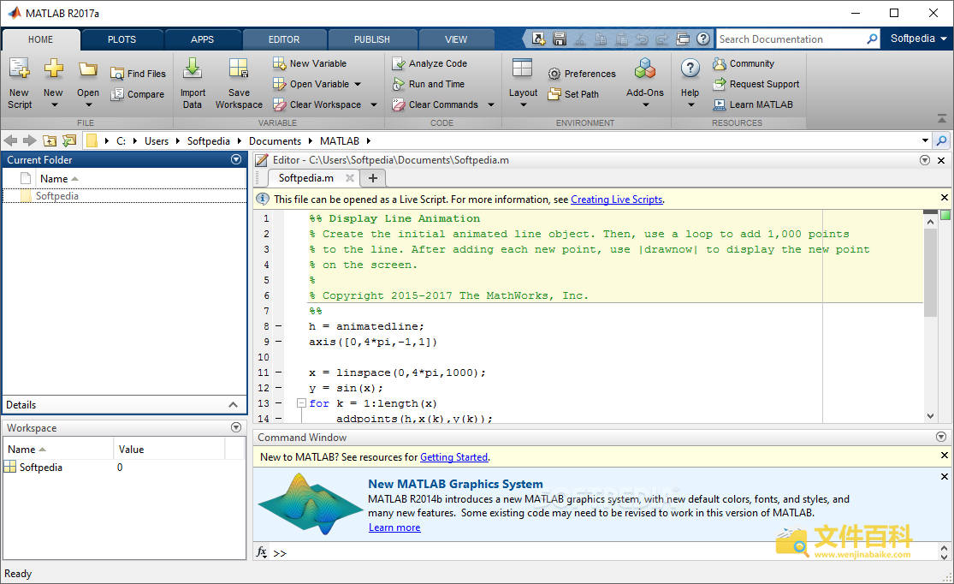
Task: Select the Softpedia.m editor tab
Action: (x=306, y=178)
